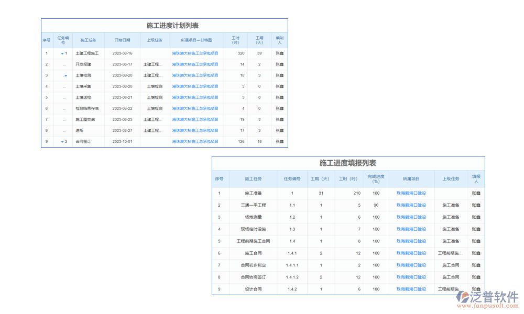Viewport: 524px width, 314px height.
Task: Click the 泛普软件 logo icon
Action: [x=463, y=297]
